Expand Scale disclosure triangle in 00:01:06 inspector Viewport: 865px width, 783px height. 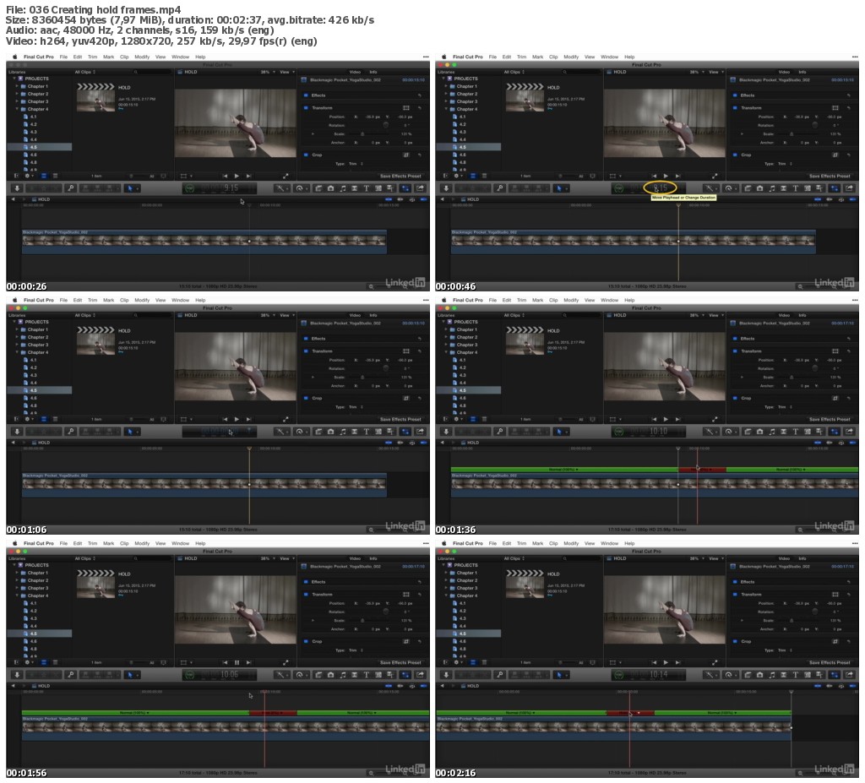pyautogui.click(x=313, y=378)
